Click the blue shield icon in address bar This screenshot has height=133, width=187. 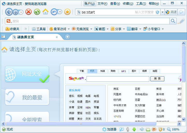[157, 12]
